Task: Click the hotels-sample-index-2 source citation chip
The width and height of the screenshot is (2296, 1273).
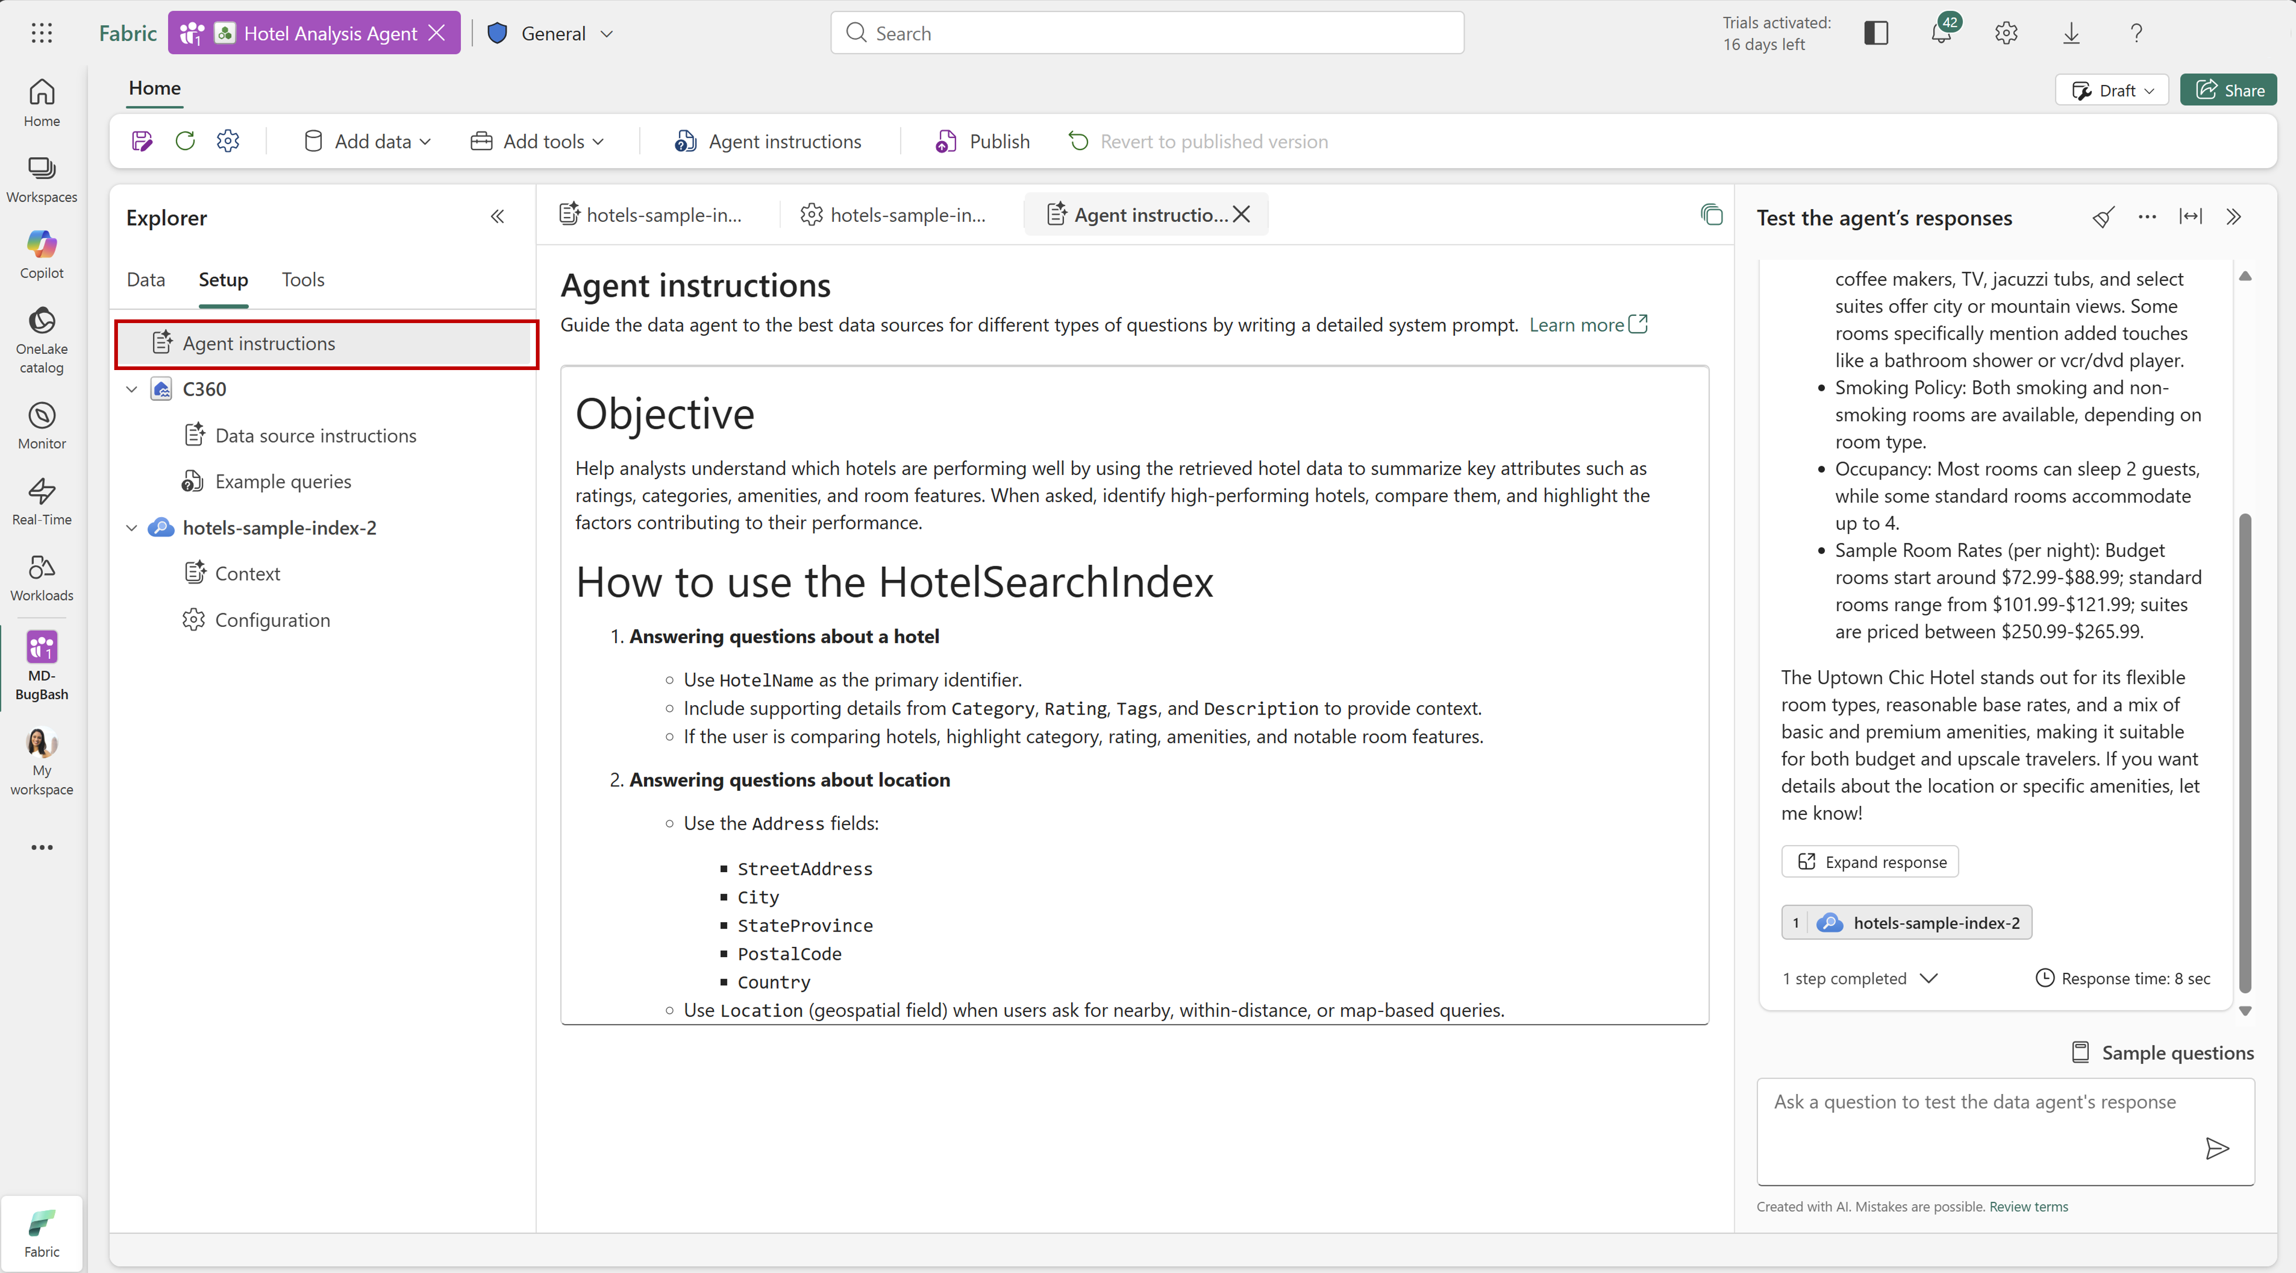Action: [x=1907, y=923]
